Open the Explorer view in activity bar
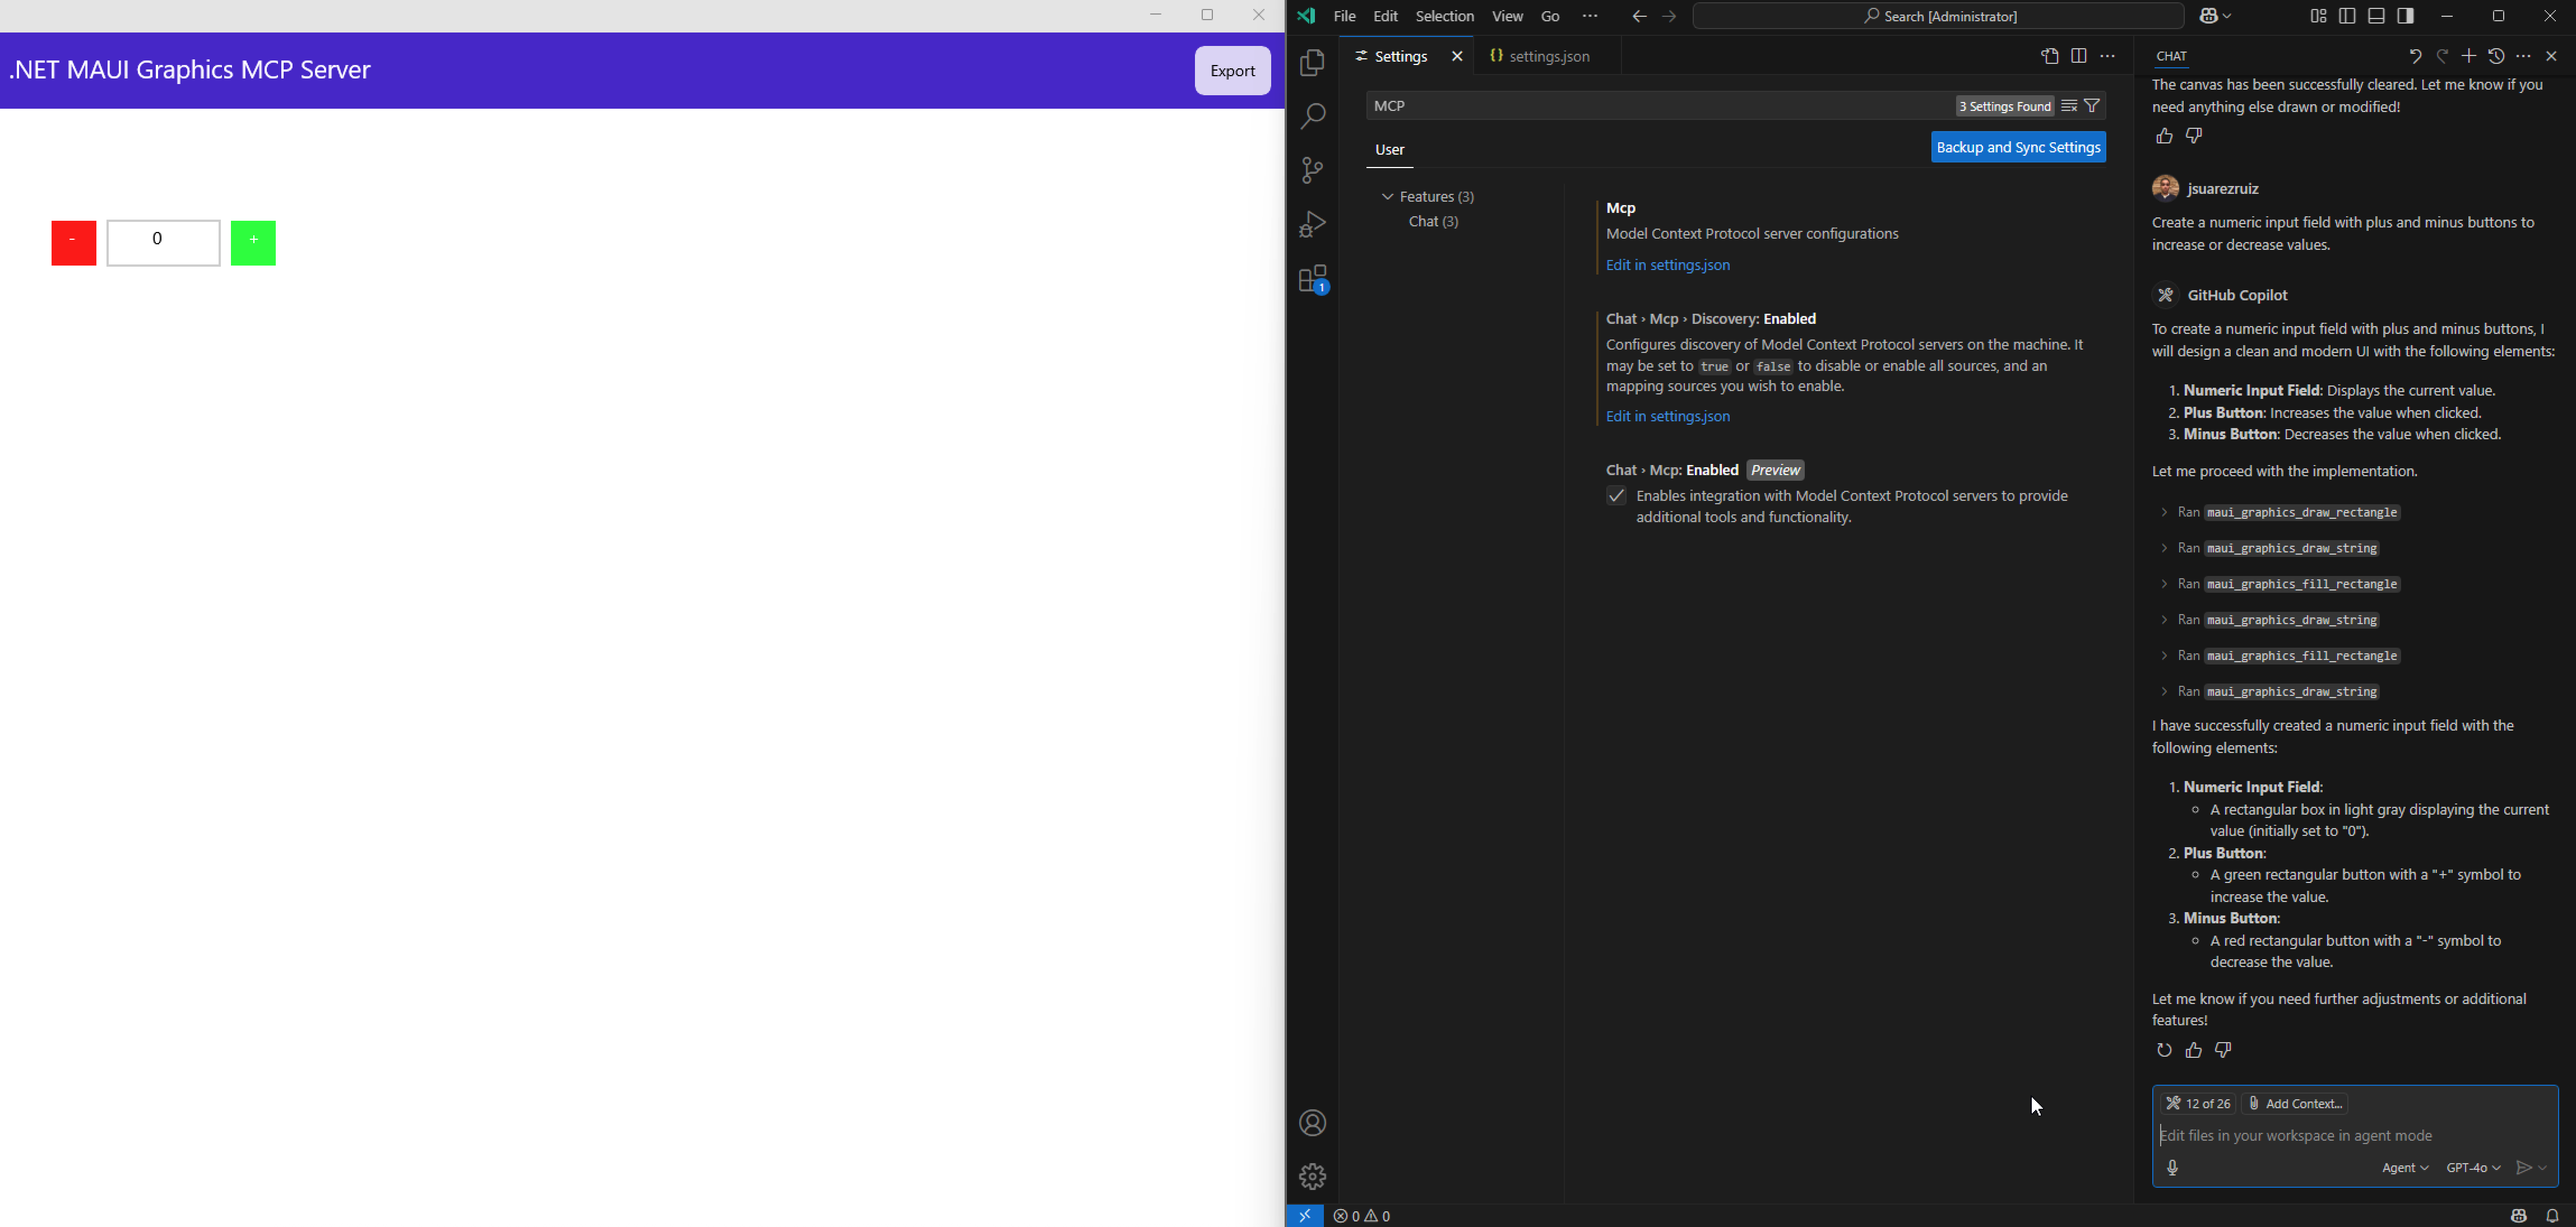The image size is (2576, 1227). tap(1312, 64)
